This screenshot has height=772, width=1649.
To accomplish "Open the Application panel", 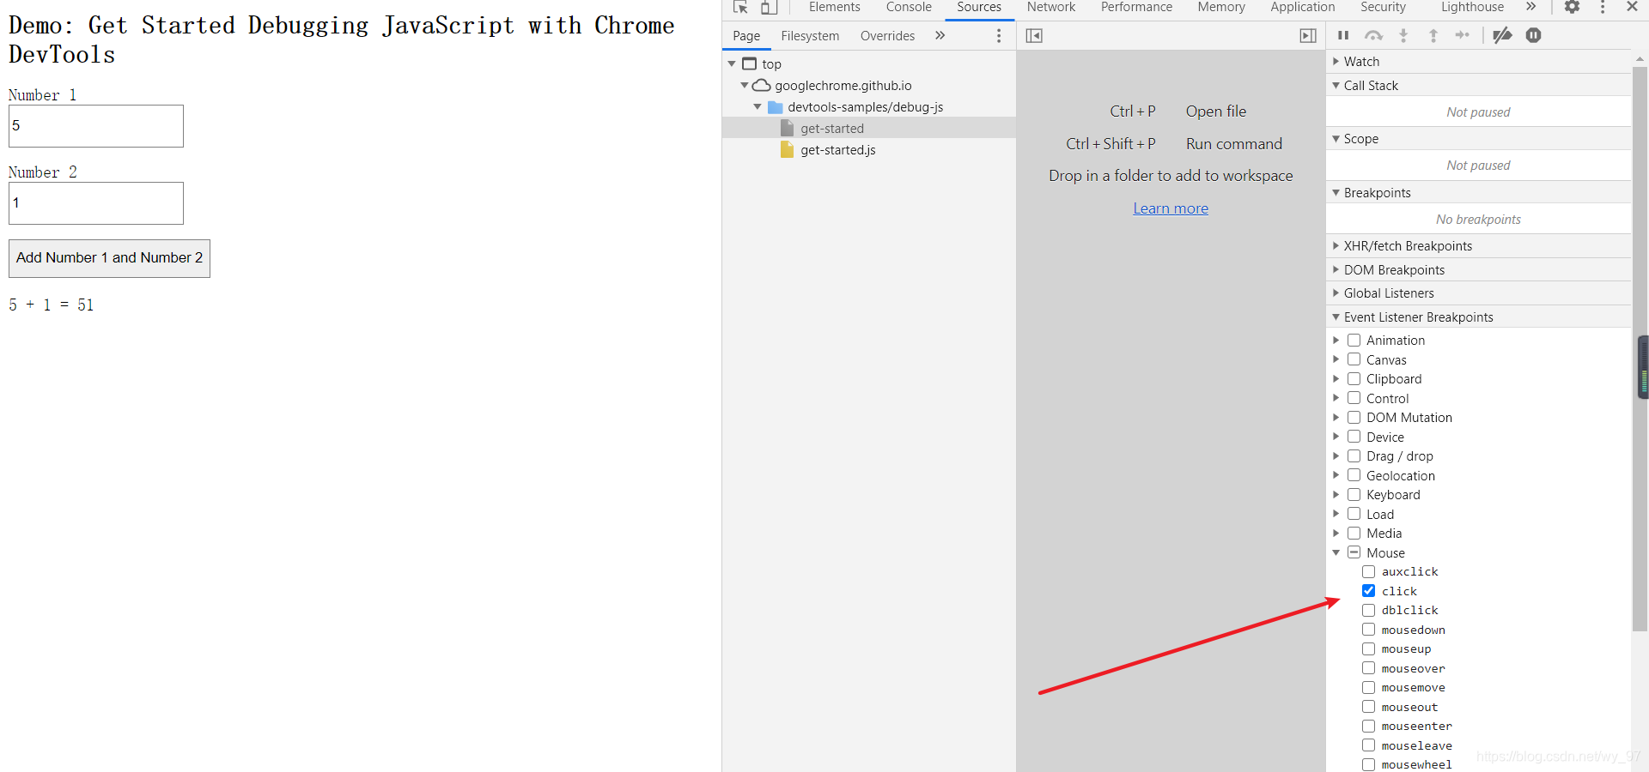I will point(1303,7).
